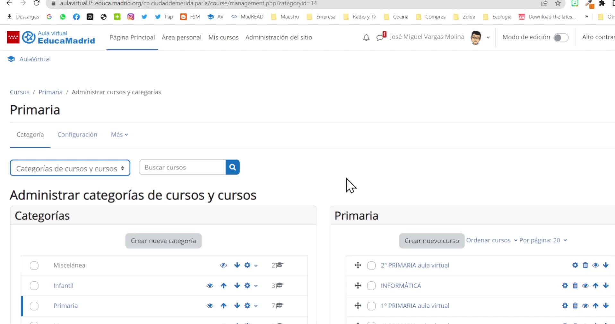This screenshot has width=615, height=324.
Task: Open the Infantil category link
Action: (x=64, y=286)
